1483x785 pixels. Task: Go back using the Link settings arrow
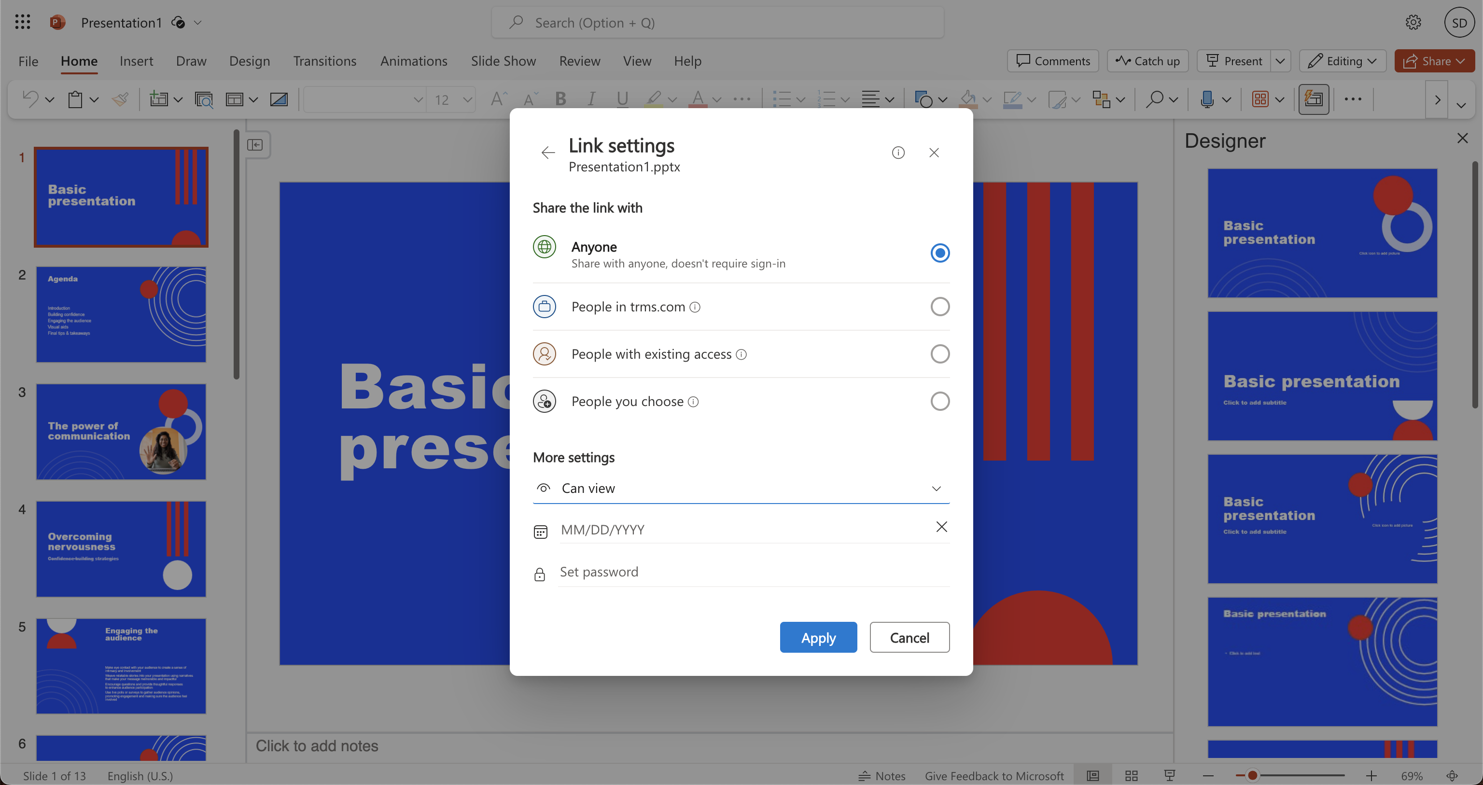tap(547, 153)
